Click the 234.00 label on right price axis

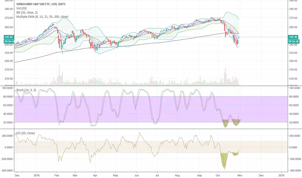(x=293, y=53)
